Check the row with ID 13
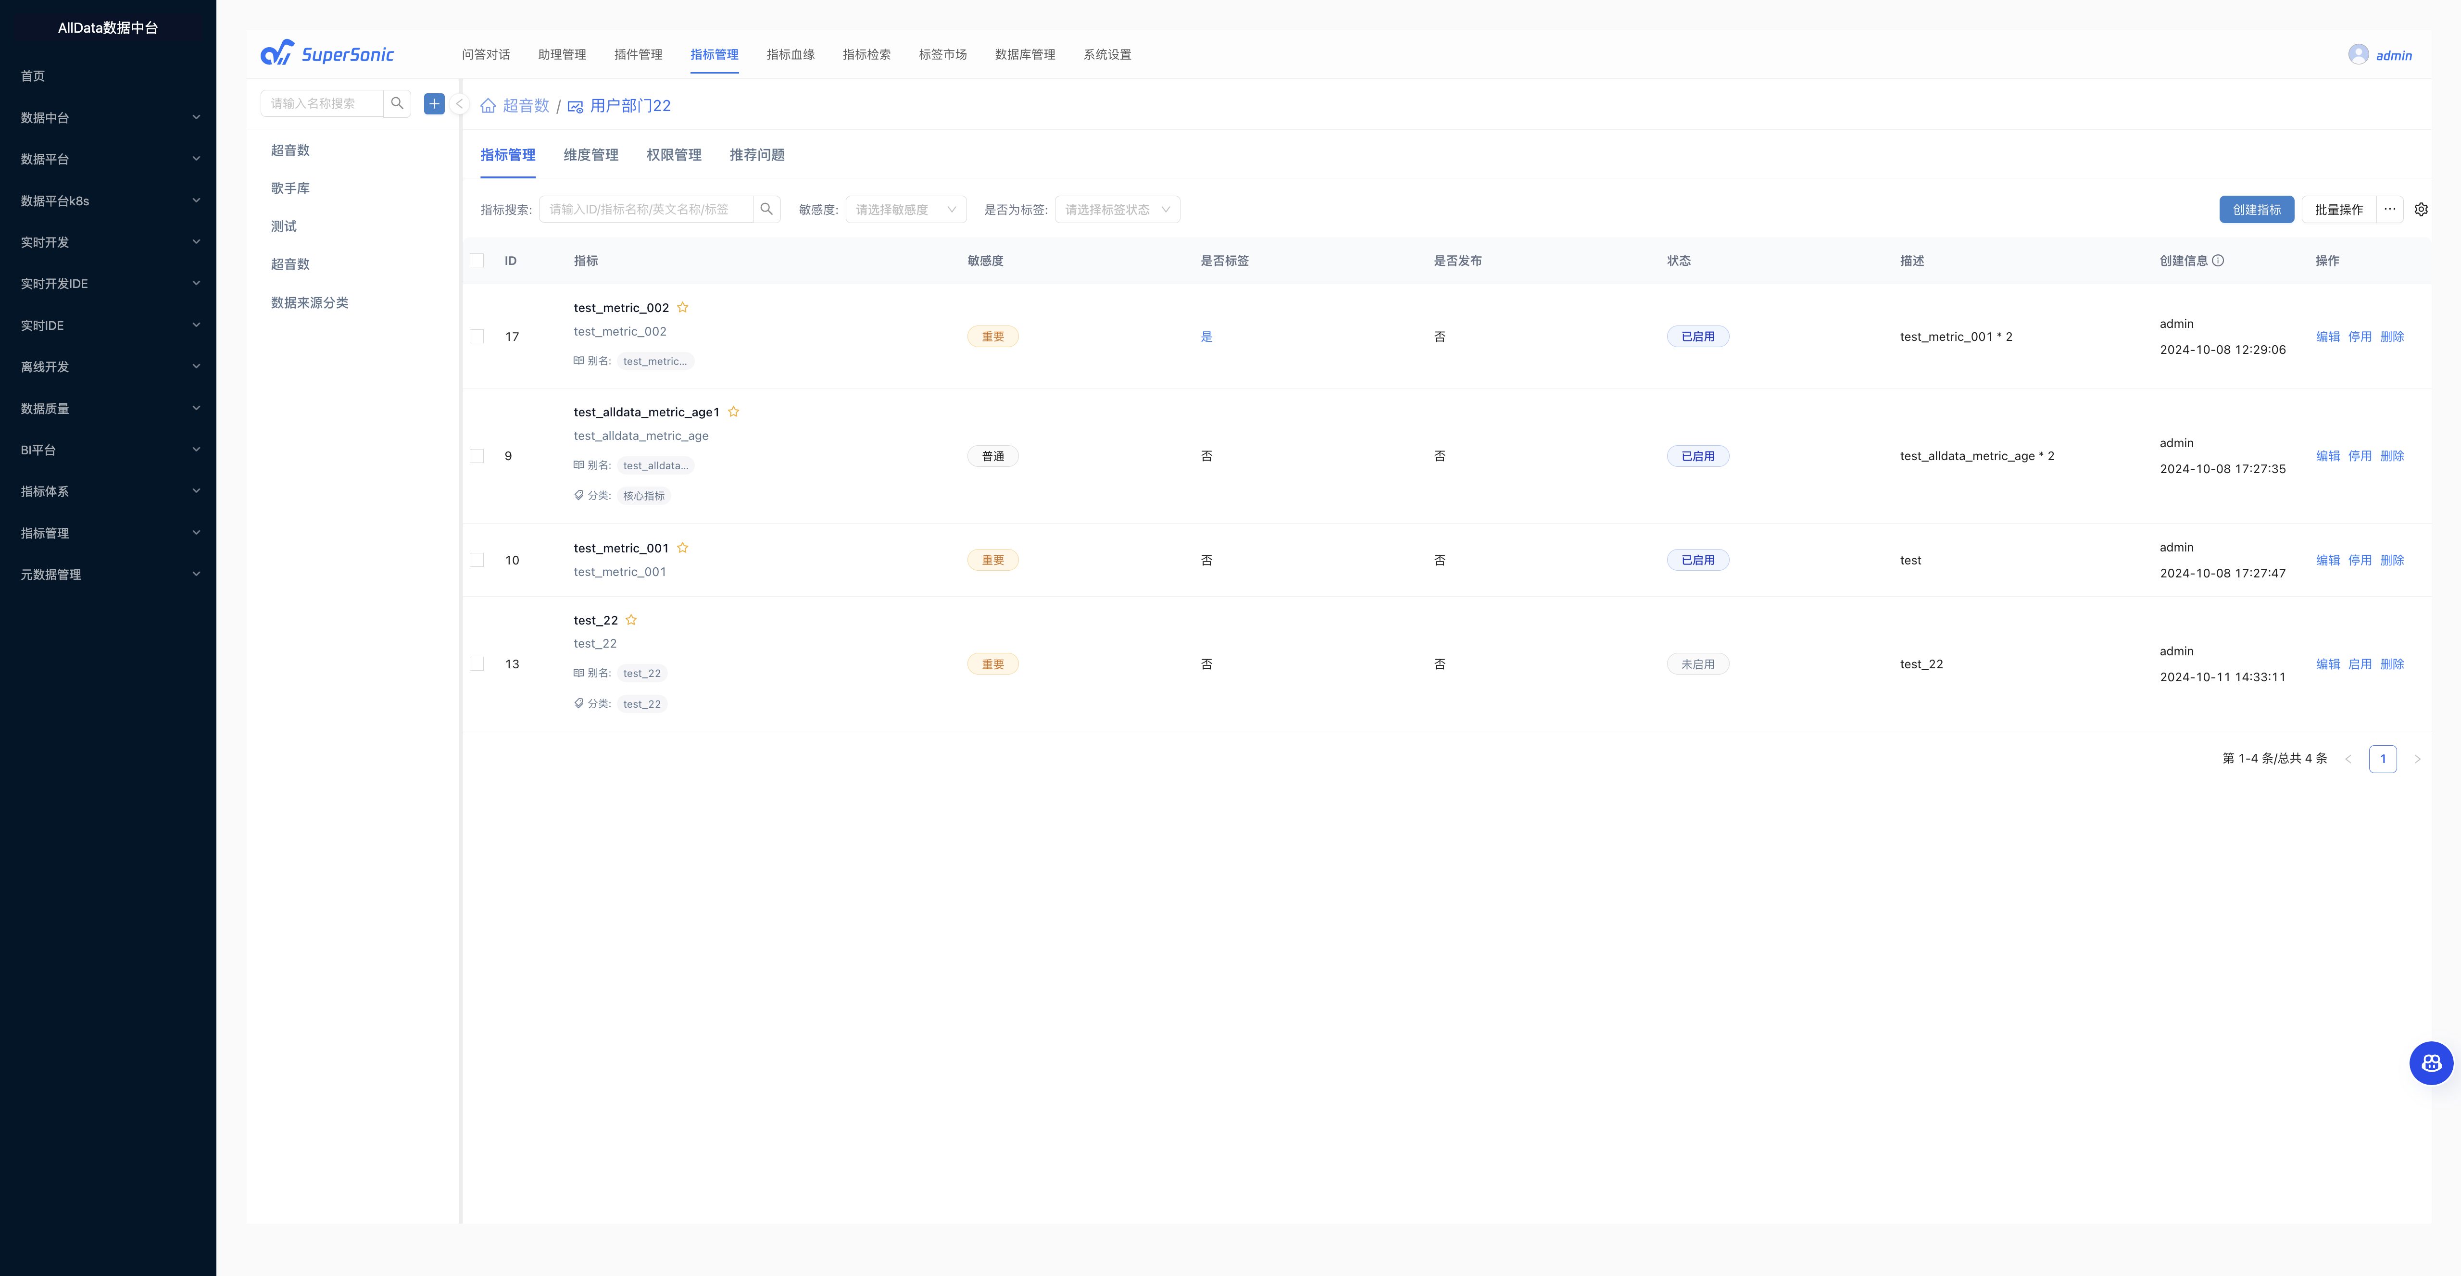The width and height of the screenshot is (2461, 1276). coord(477,664)
